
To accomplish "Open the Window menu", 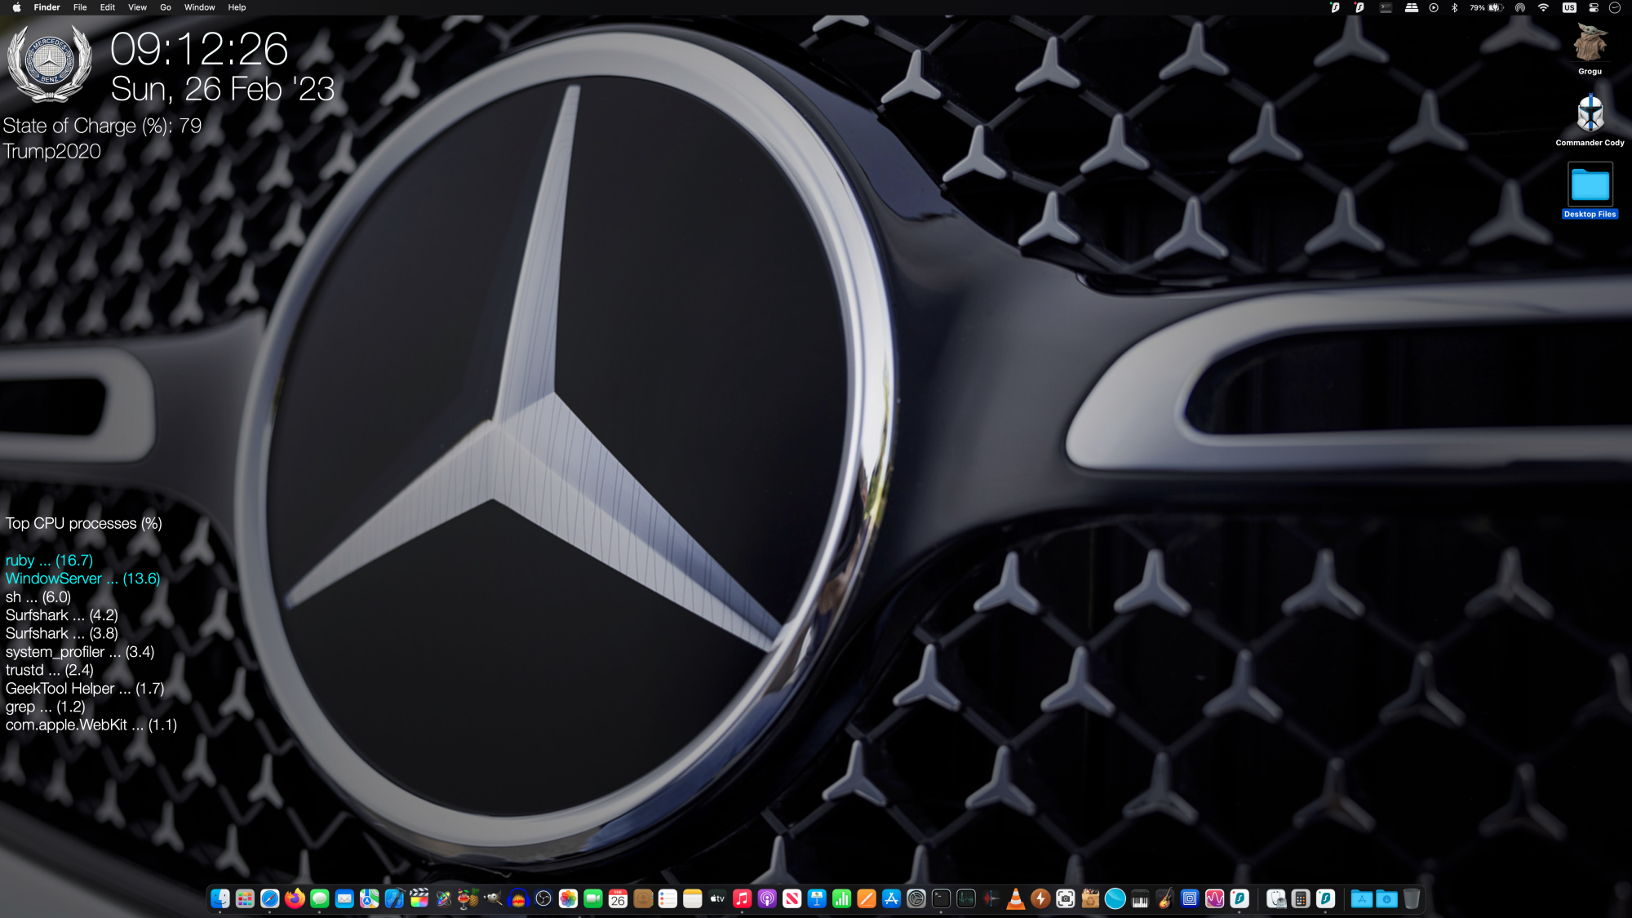I will click(x=199, y=7).
